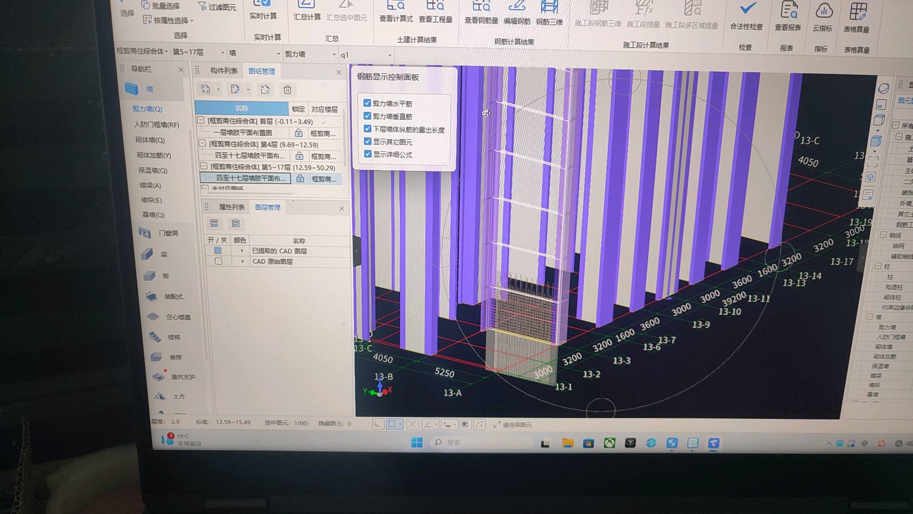Click the 云指标 cloud index icon
The height and width of the screenshot is (514, 913).
(823, 18)
